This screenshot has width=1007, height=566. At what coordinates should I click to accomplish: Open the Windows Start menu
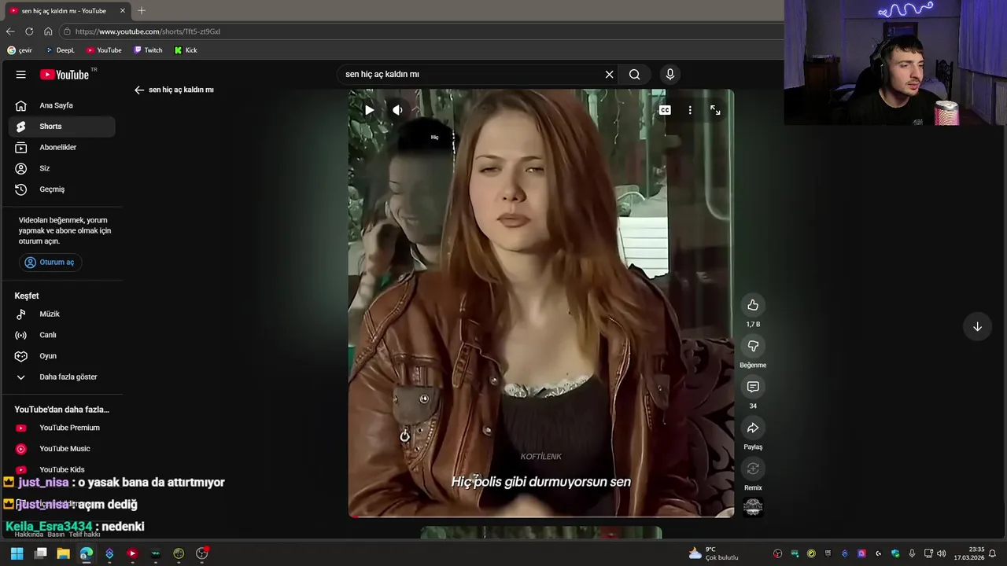(x=17, y=553)
